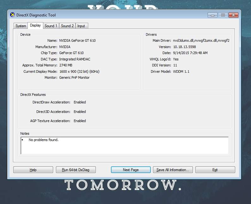Screen dimensions: 251x204
Task: Click the 'No problems found.' note text
Action: [44, 140]
